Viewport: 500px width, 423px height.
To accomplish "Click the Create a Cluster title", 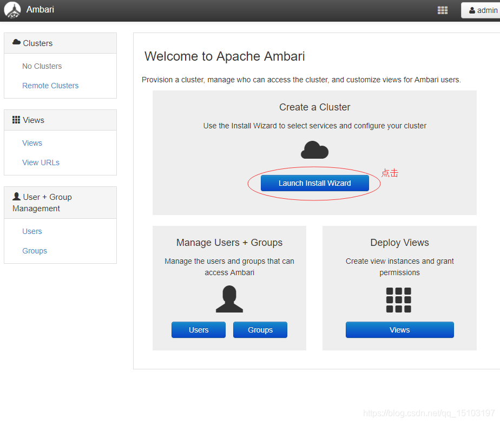I will (x=315, y=107).
